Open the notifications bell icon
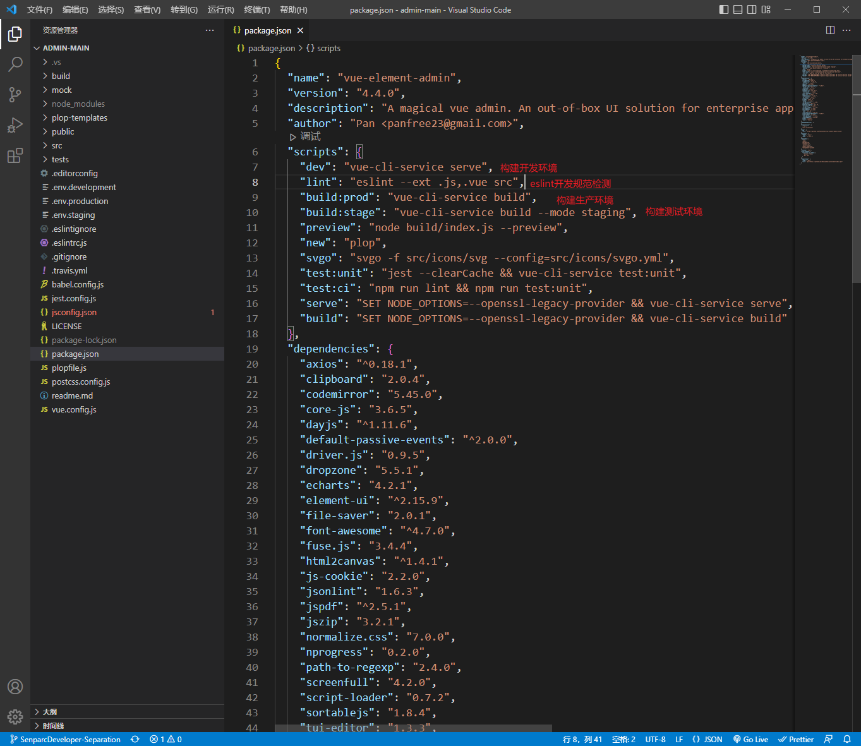Image resolution: width=861 pixels, height=746 pixels. (x=847, y=739)
